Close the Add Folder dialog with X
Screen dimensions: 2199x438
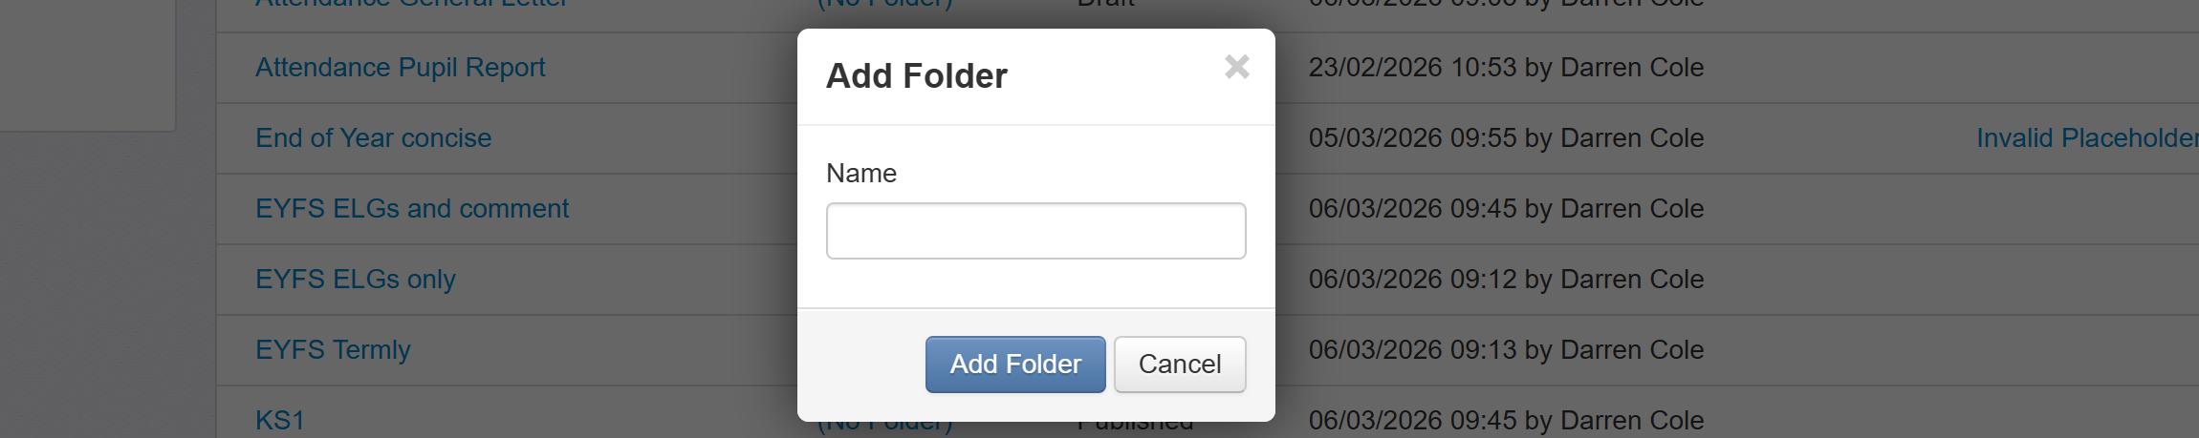pos(1236,67)
